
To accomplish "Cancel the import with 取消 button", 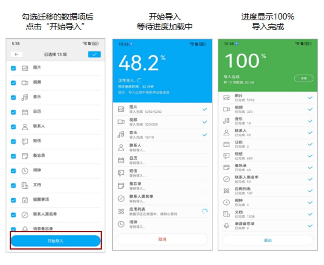I will point(162,239).
